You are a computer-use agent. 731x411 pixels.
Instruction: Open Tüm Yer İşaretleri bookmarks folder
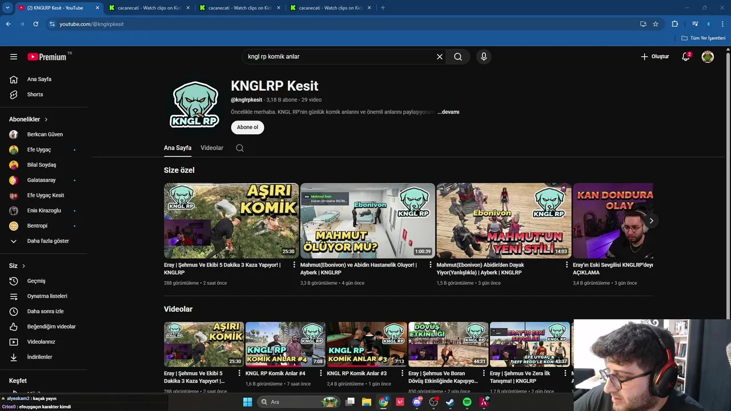point(703,38)
